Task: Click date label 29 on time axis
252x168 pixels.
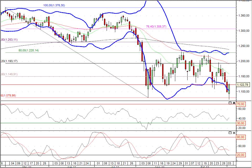Action: click(180, 163)
